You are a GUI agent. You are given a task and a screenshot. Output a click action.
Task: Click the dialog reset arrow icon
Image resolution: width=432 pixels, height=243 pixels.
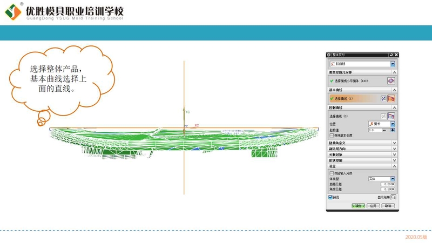(390, 55)
